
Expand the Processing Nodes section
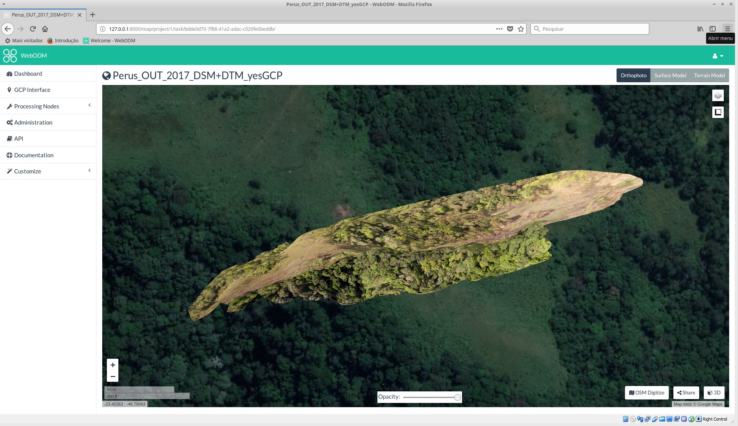[x=89, y=105]
